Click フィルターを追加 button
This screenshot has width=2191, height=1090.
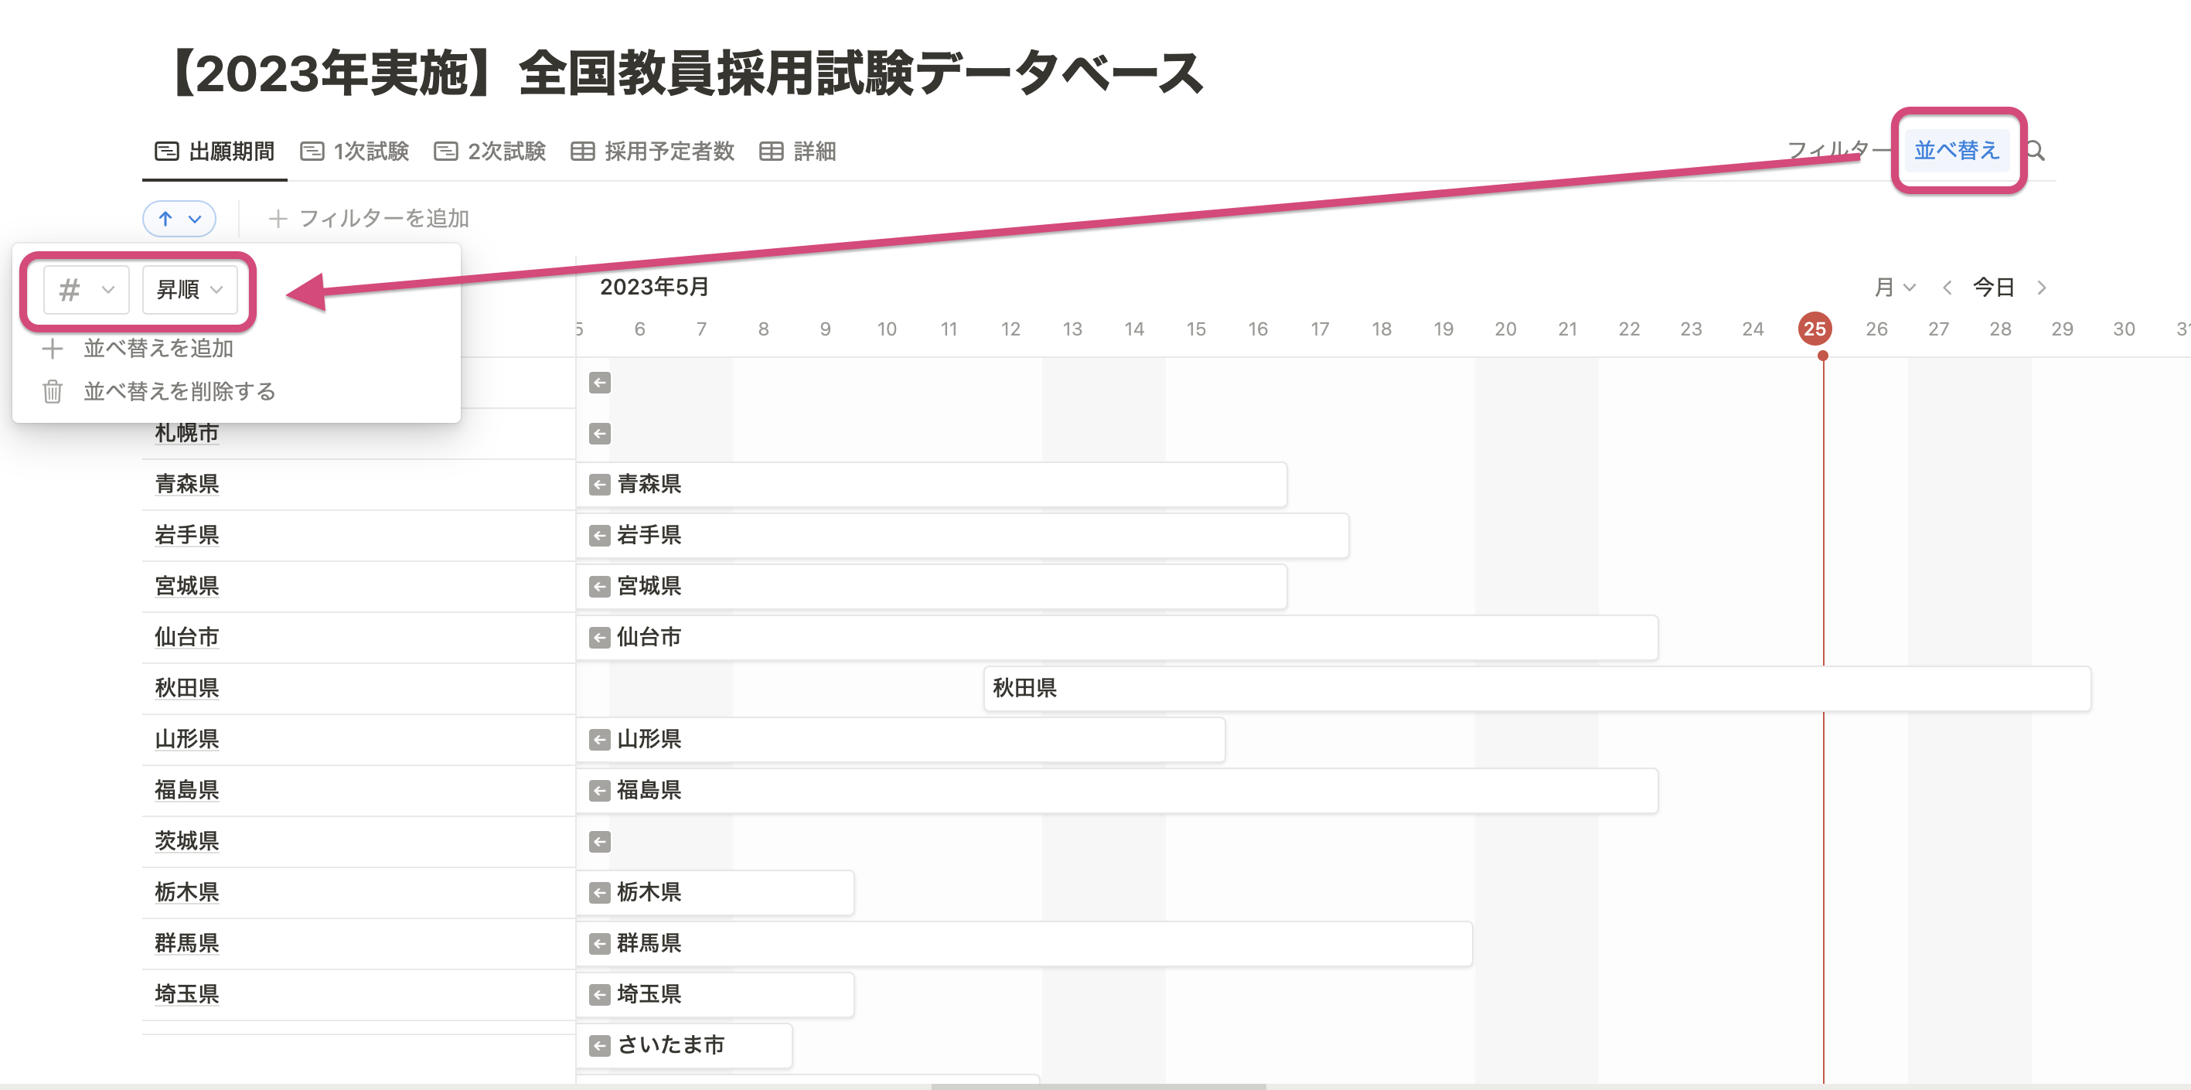(369, 219)
